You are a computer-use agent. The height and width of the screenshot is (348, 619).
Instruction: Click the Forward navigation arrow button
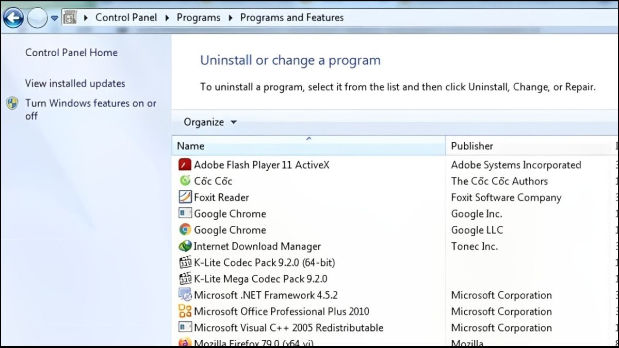37,19
